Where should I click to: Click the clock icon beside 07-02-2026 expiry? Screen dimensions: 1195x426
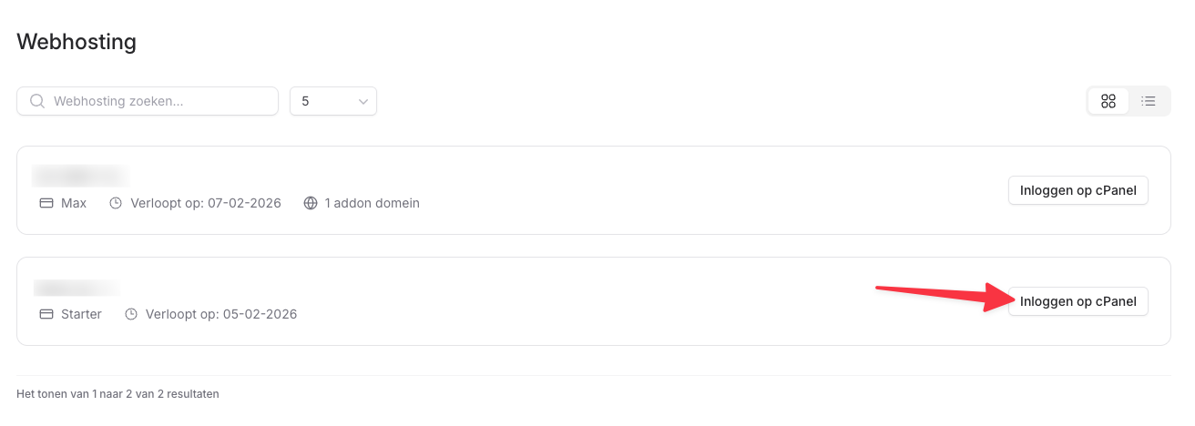(x=116, y=203)
